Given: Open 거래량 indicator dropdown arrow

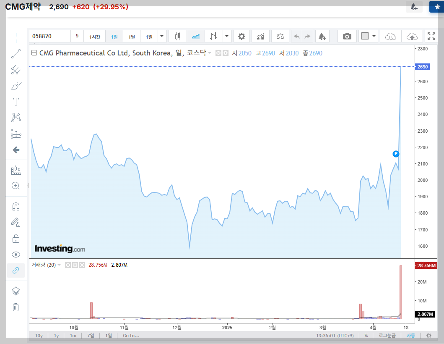Looking at the screenshot, I should [x=59, y=265].
